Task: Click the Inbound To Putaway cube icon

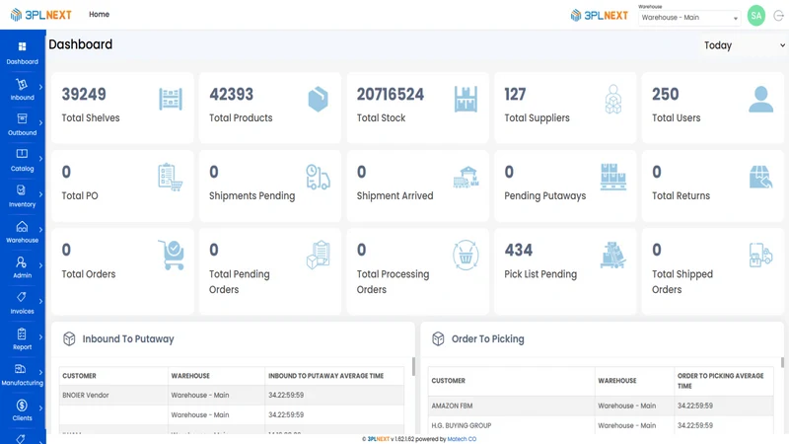Action: pos(69,338)
